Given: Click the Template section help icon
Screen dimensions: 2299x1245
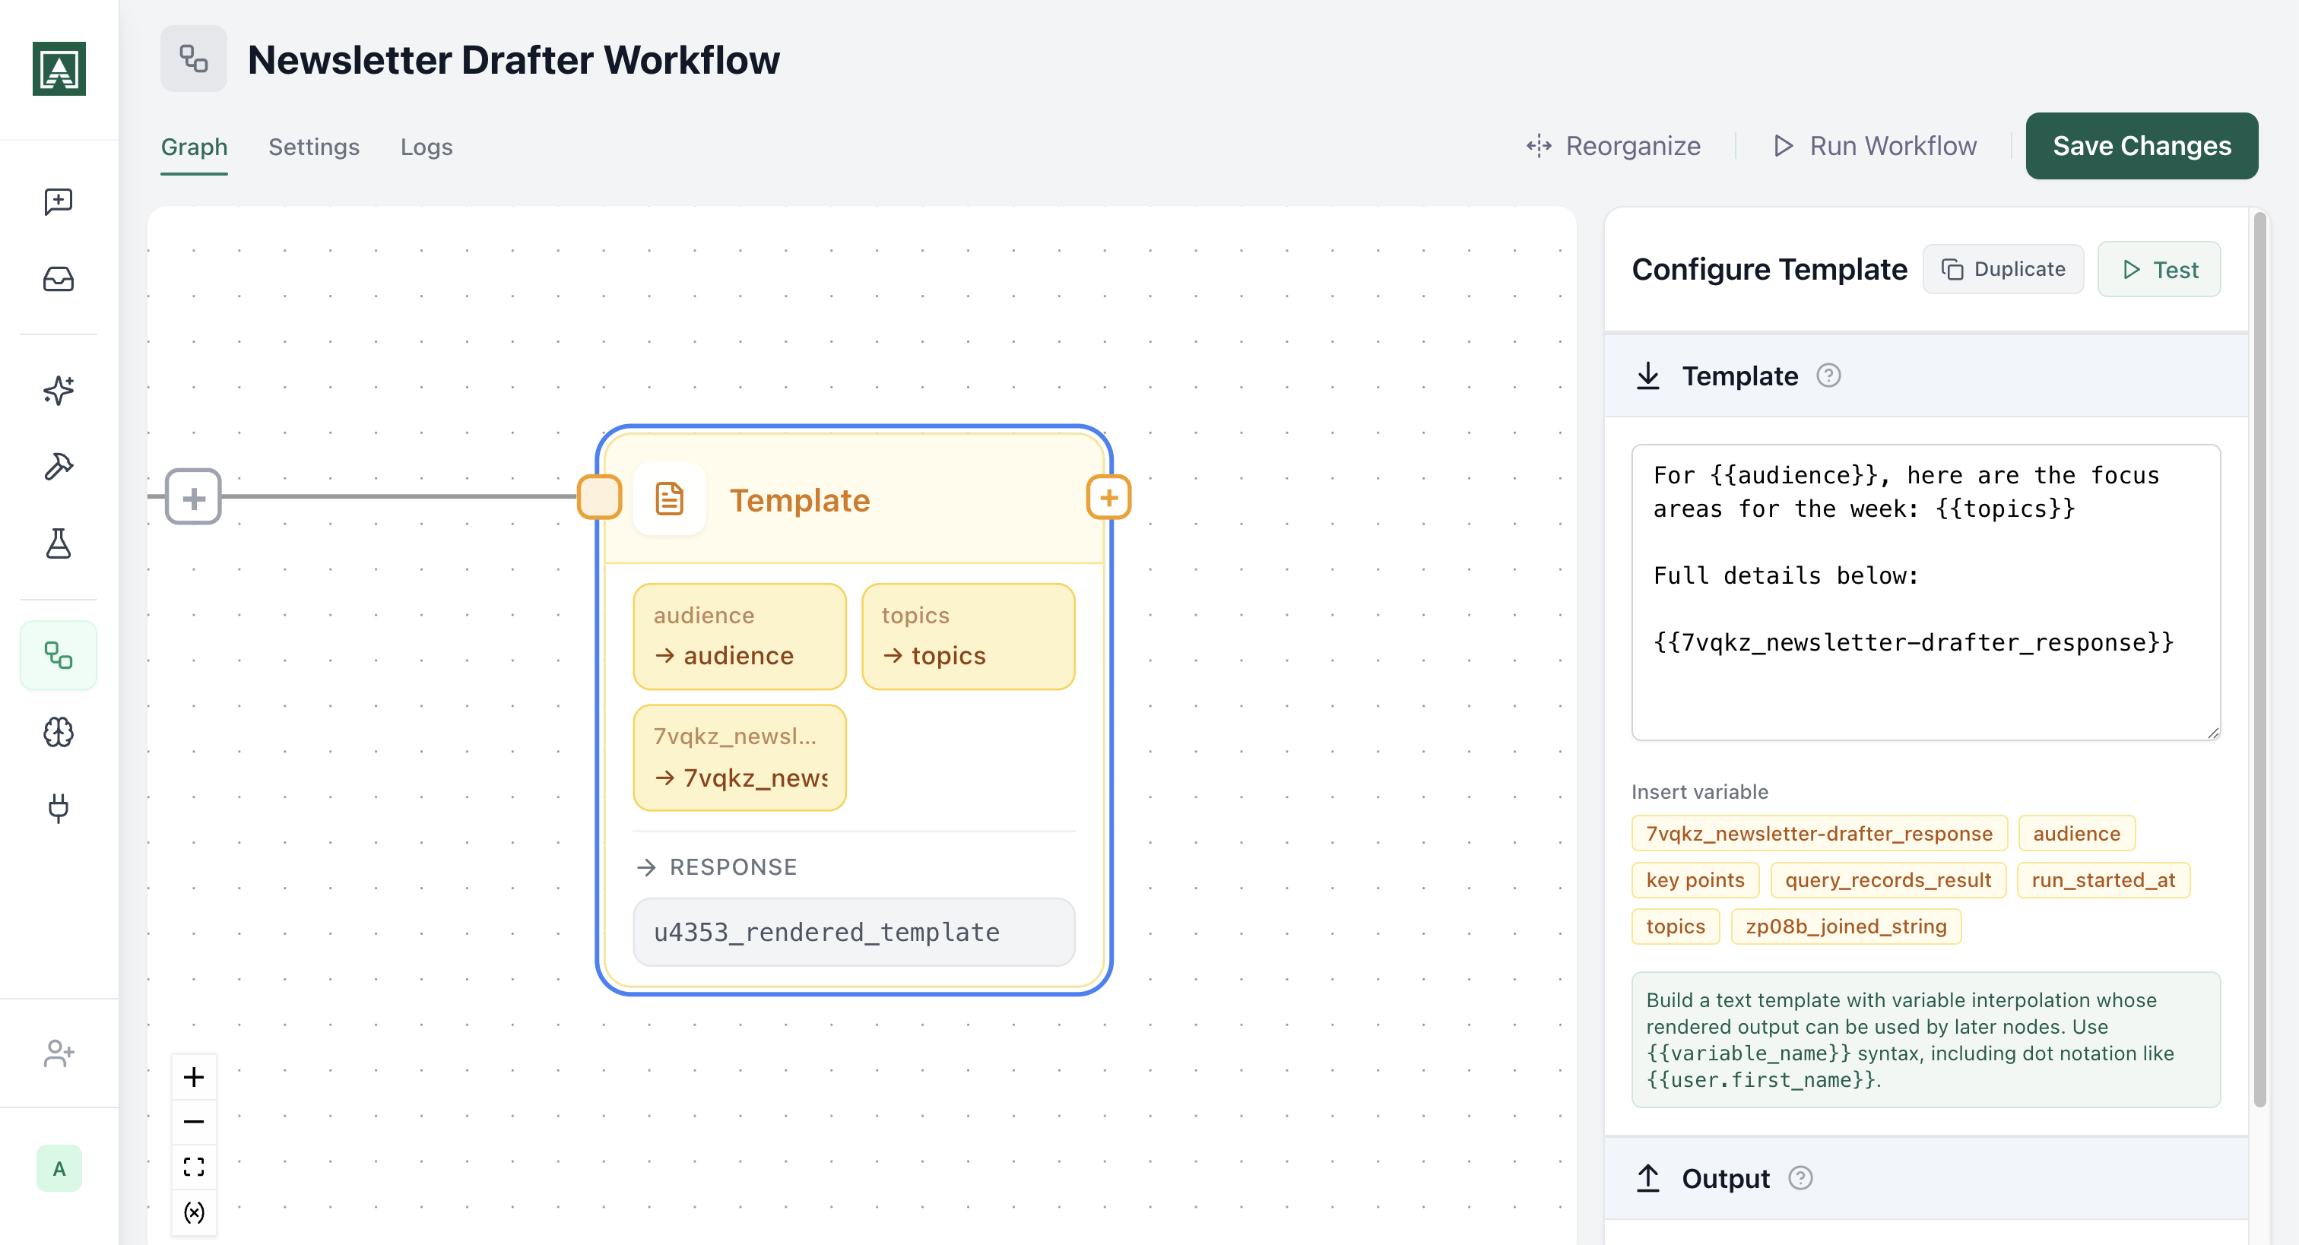Looking at the screenshot, I should coord(1828,375).
